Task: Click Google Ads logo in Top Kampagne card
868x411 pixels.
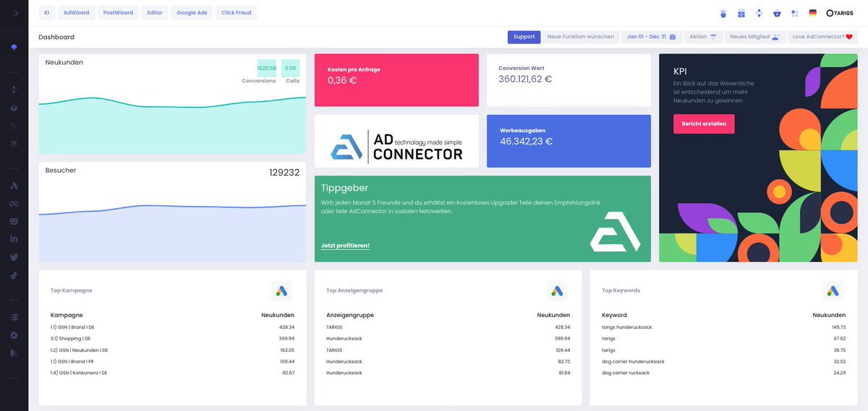Action: pos(281,291)
